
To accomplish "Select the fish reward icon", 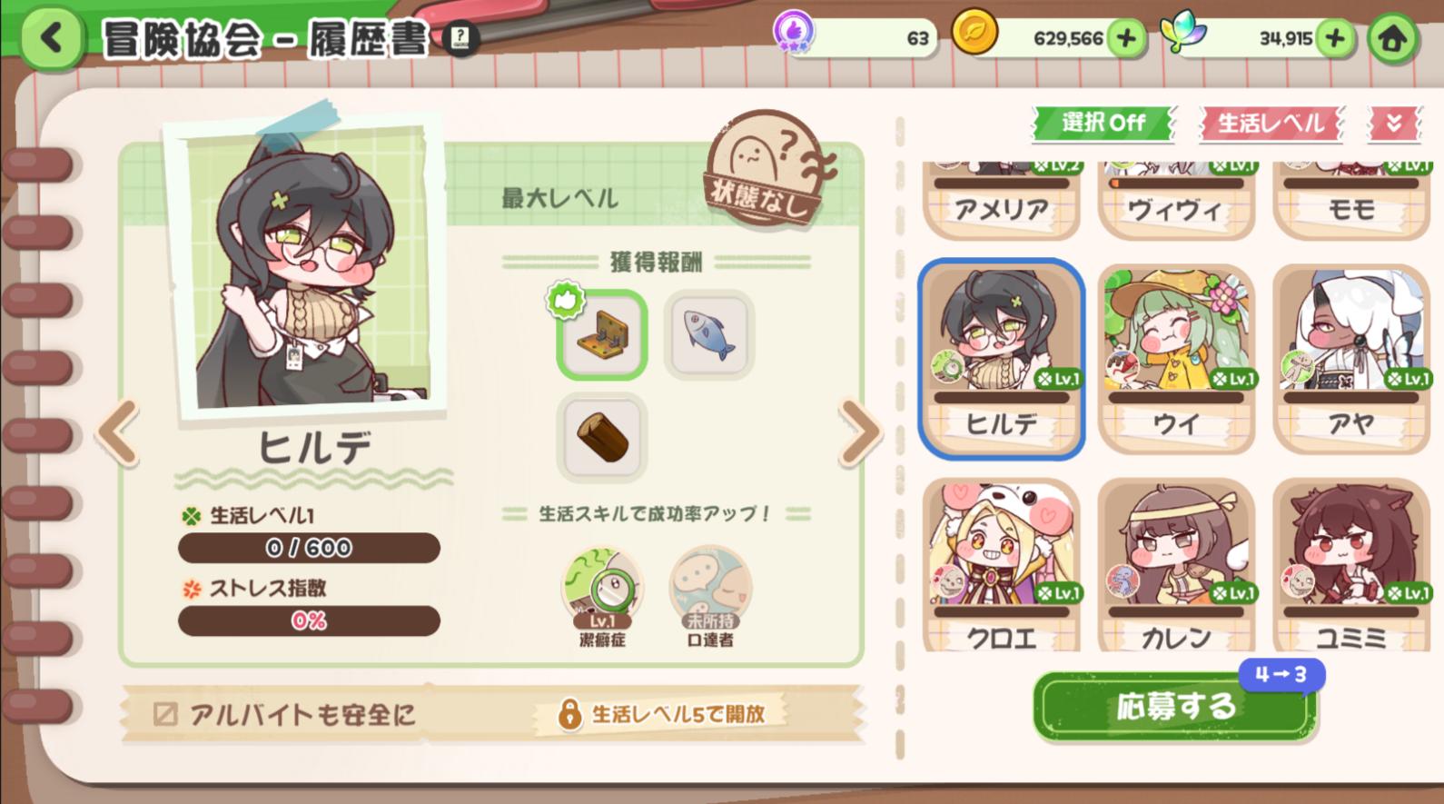I will (708, 334).
